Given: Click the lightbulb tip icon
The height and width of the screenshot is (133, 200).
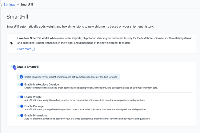Looking at the screenshot, I should (11, 43).
